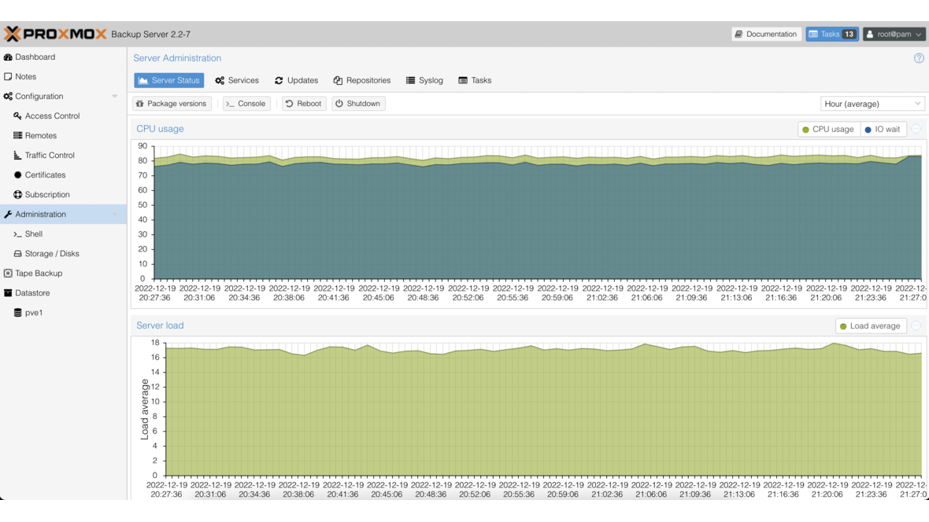Collapse the Configuration tree section
The width and height of the screenshot is (929, 522).
coord(115,96)
